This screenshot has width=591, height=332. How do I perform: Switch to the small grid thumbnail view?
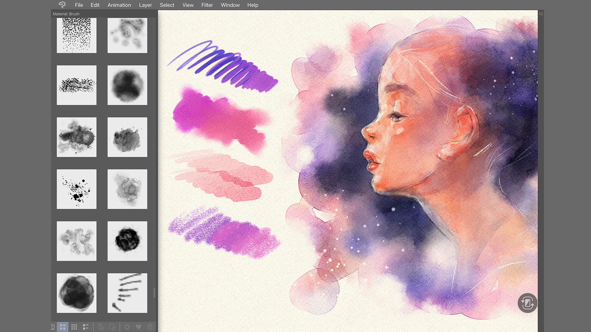[x=74, y=327]
